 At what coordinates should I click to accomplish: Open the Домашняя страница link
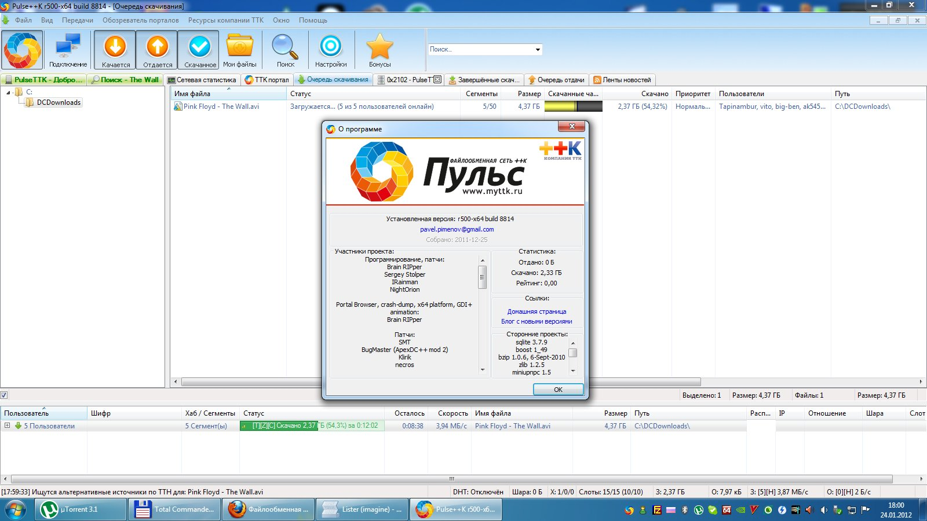click(537, 311)
